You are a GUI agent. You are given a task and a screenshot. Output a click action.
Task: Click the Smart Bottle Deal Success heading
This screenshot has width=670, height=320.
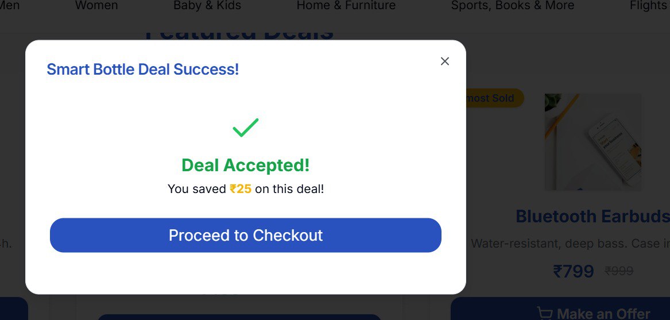pos(142,70)
